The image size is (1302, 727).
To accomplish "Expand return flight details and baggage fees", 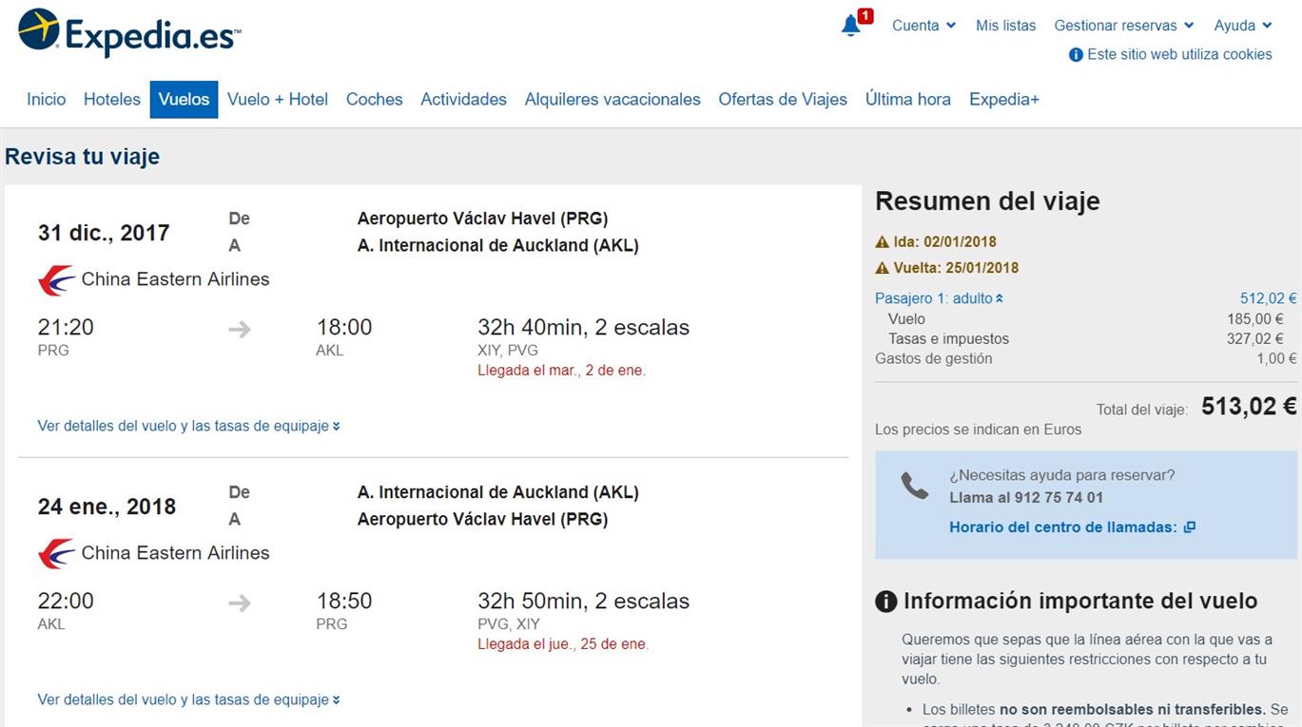I will [189, 699].
